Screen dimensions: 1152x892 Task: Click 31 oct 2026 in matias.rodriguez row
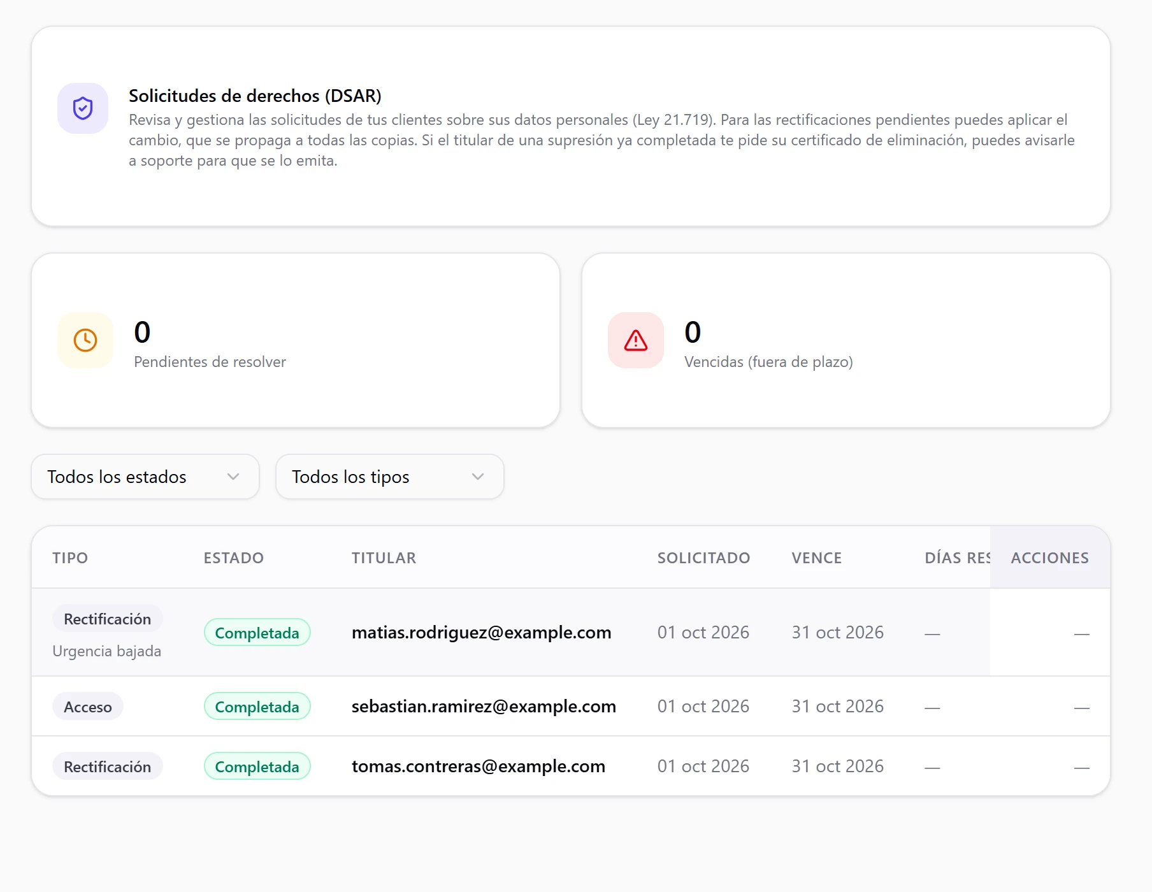(x=838, y=633)
